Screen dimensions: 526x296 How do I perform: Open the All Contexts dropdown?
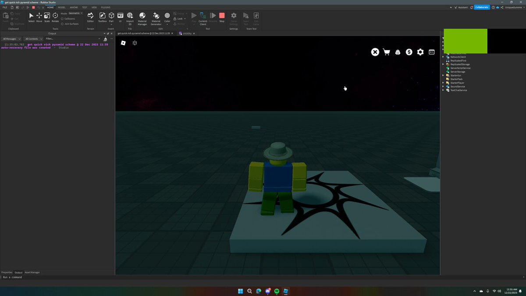tap(34, 39)
